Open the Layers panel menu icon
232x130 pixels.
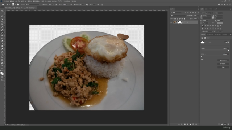pyautogui.click(x=199, y=9)
